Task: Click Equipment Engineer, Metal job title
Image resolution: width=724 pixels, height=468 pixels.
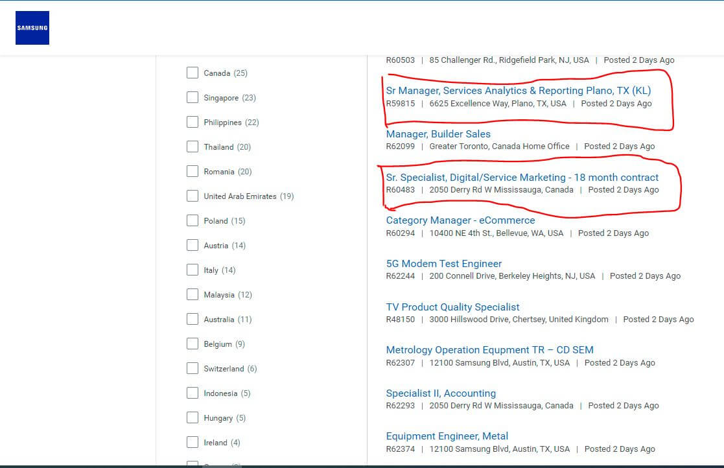Action: pyautogui.click(x=447, y=436)
